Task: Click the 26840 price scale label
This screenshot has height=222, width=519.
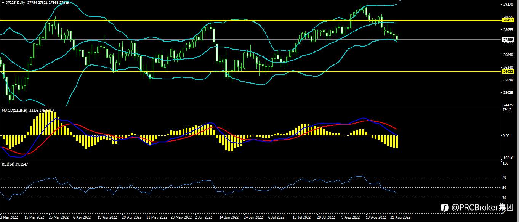Action: click(508, 55)
